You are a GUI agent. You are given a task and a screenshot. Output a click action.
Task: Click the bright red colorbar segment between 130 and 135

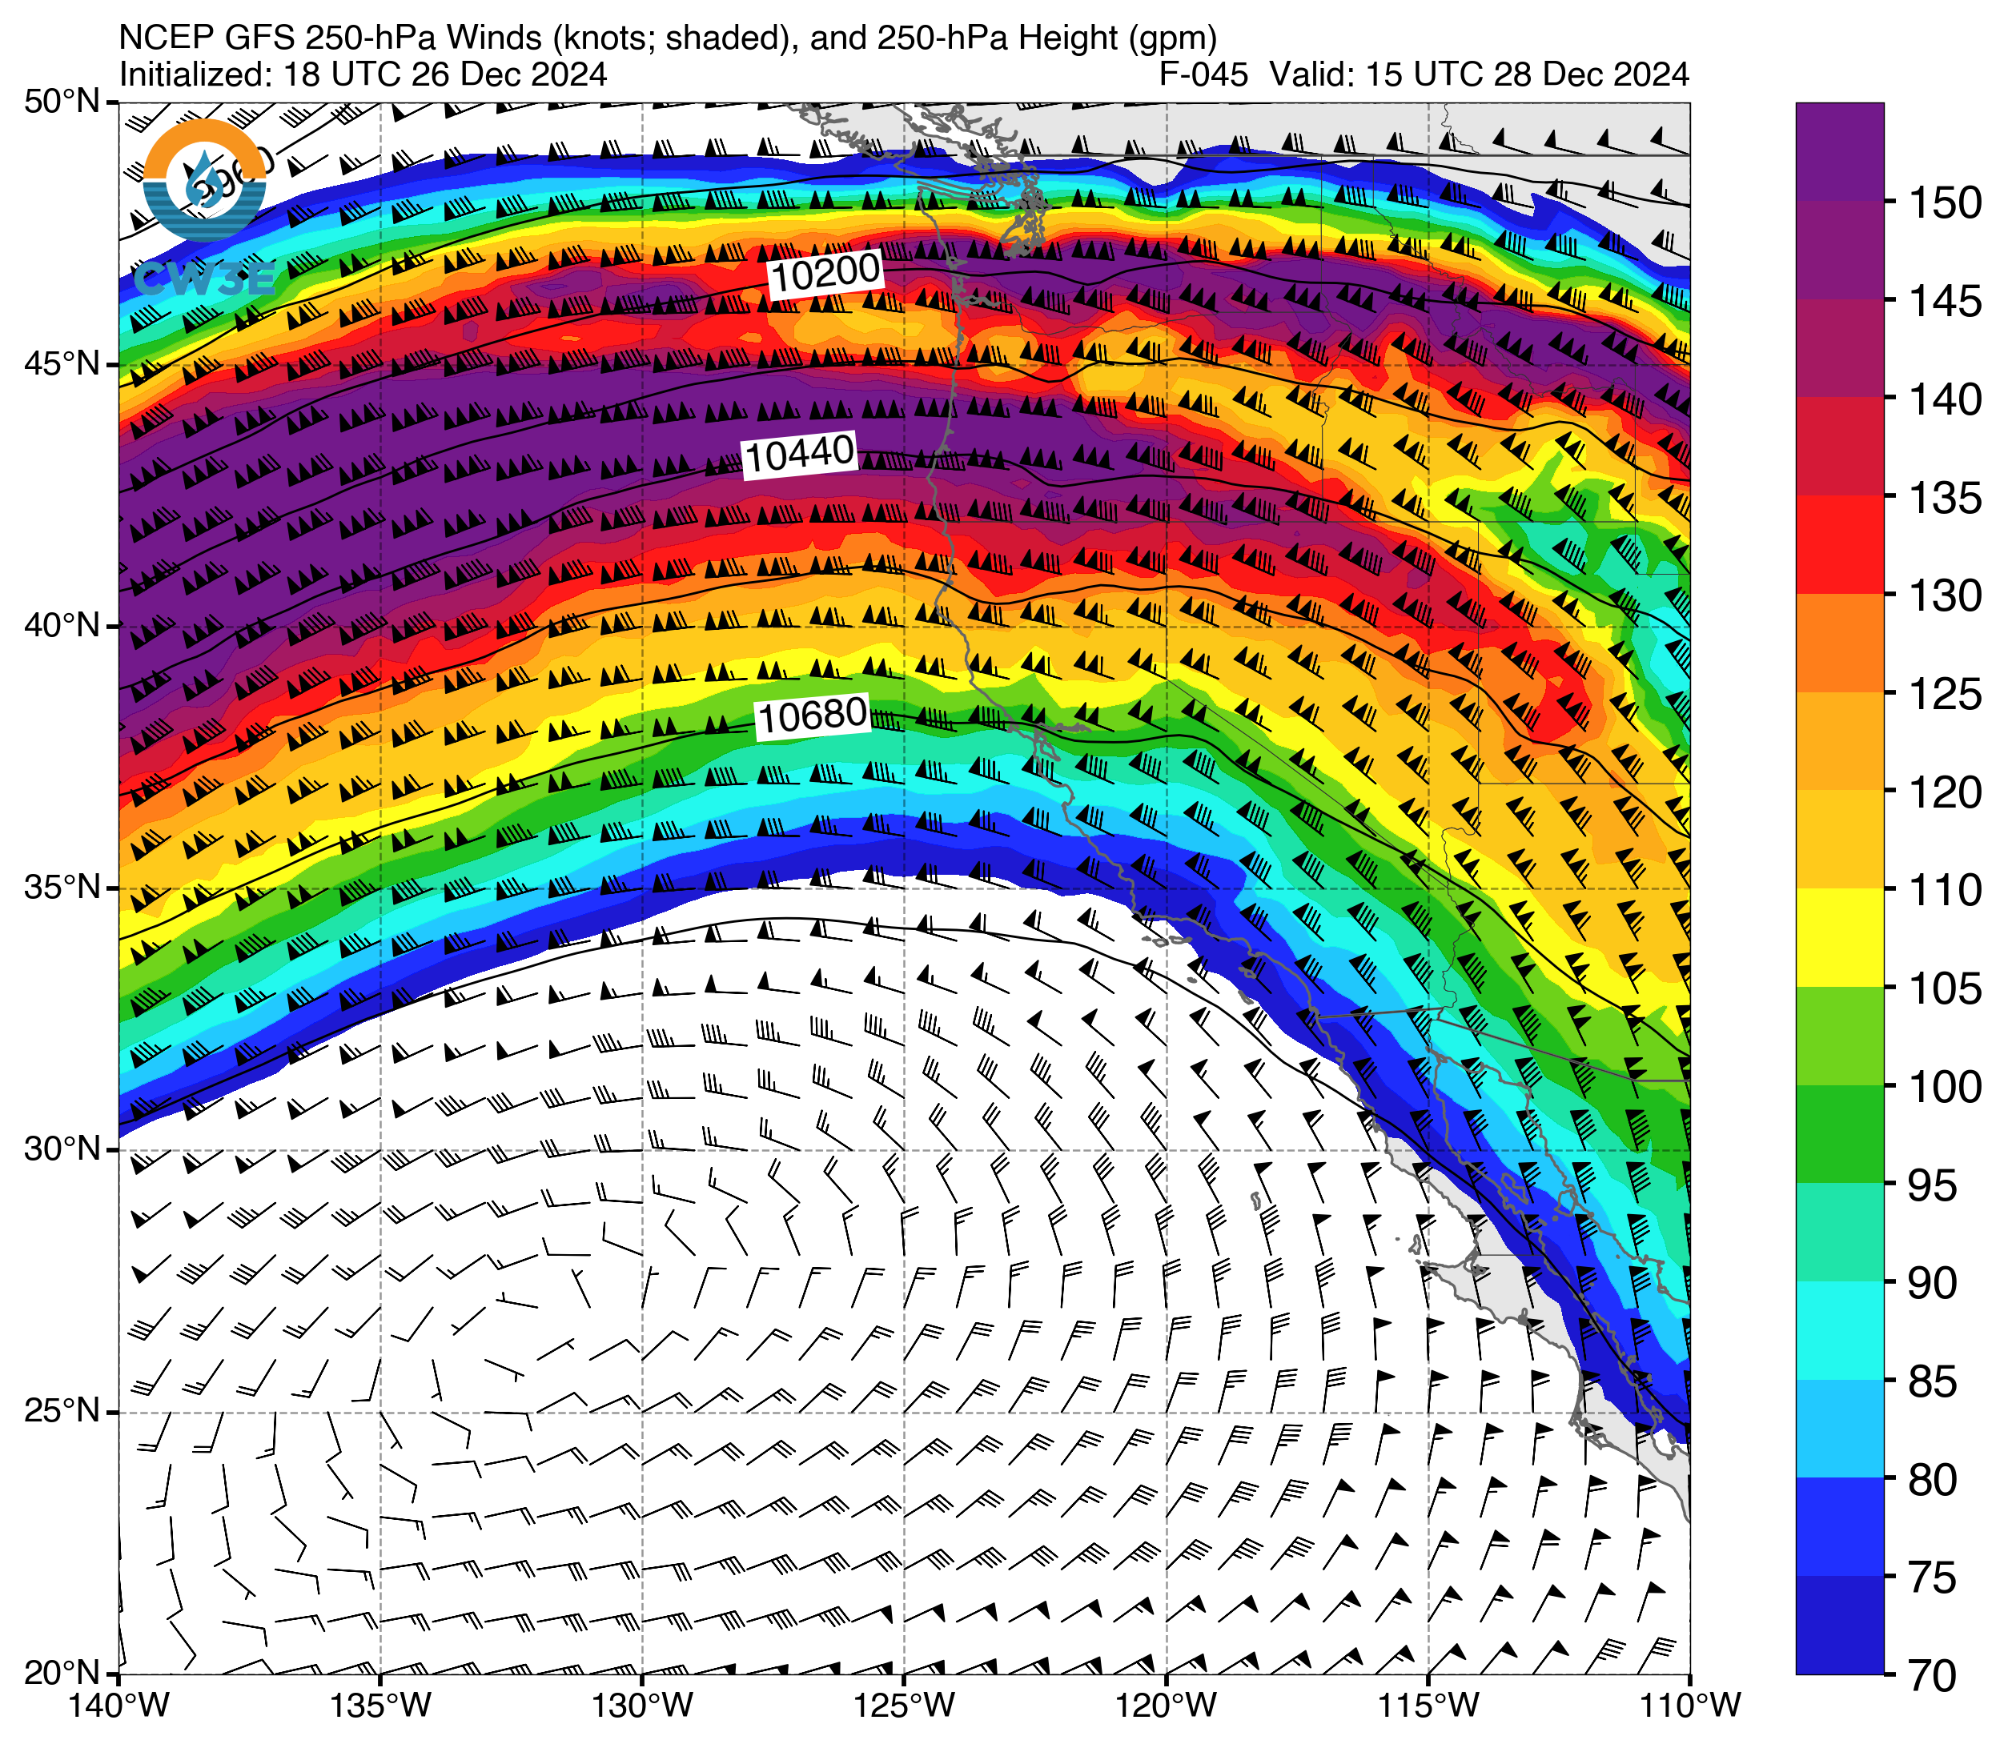point(1839,544)
